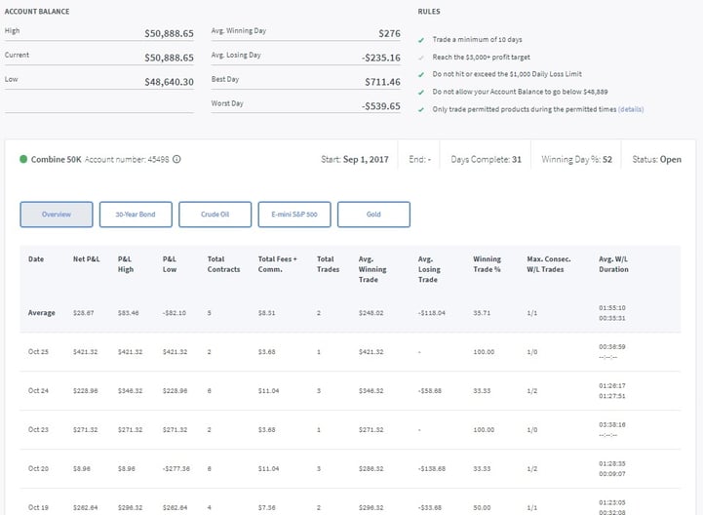This screenshot has height=515, width=703.
Task: Show the E-mini S&P 500 tab
Action: [x=294, y=215]
